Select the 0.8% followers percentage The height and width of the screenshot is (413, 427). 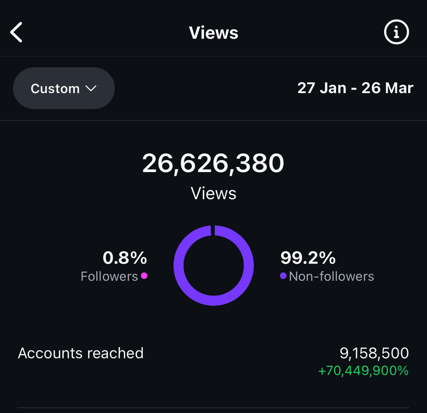coord(124,258)
